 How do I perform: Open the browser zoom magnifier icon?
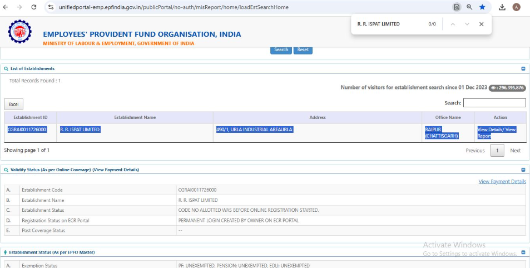[x=469, y=7]
